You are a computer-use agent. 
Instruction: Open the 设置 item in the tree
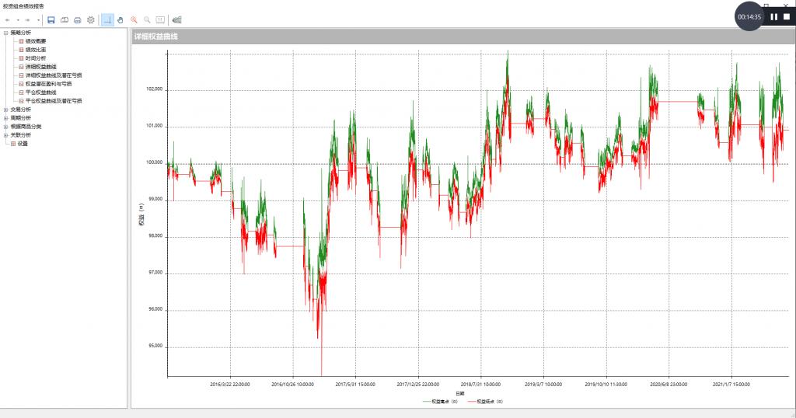click(23, 144)
